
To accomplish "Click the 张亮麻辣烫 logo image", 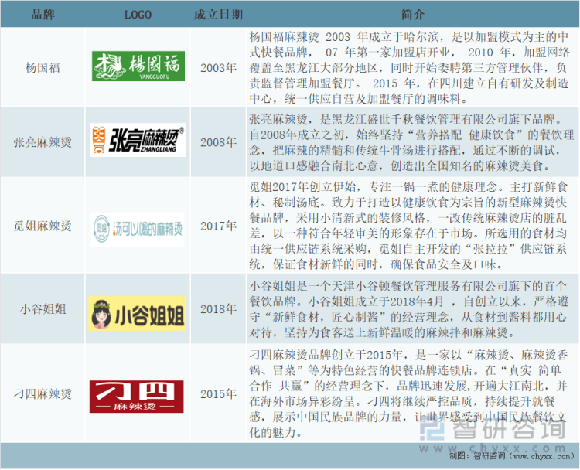I will pos(138,140).
